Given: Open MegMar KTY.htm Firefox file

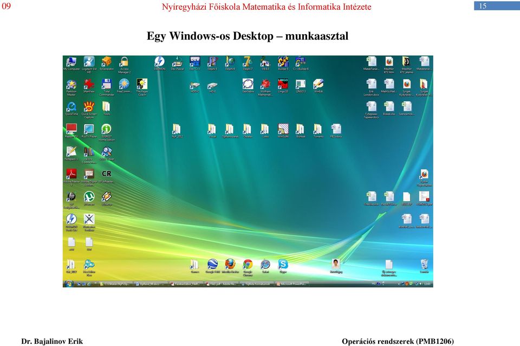Looking at the screenshot, I should [x=389, y=65].
